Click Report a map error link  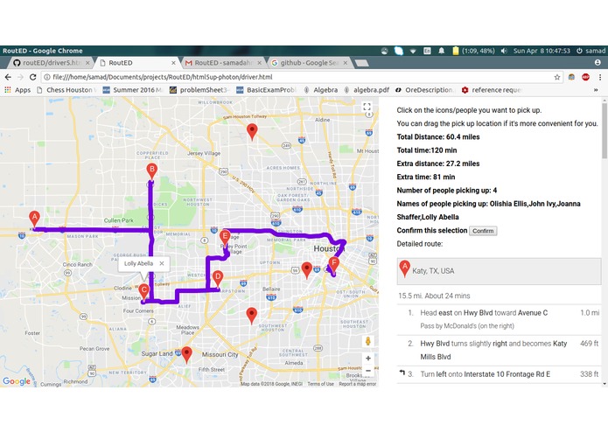(358, 384)
